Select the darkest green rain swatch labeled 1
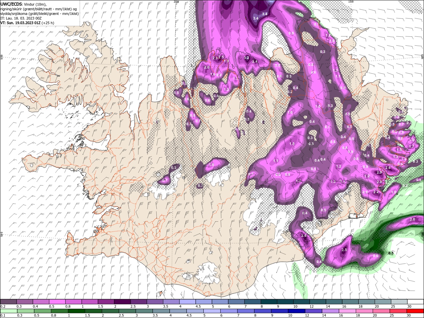This screenshot has height=318, width=424. [x=76, y=311]
